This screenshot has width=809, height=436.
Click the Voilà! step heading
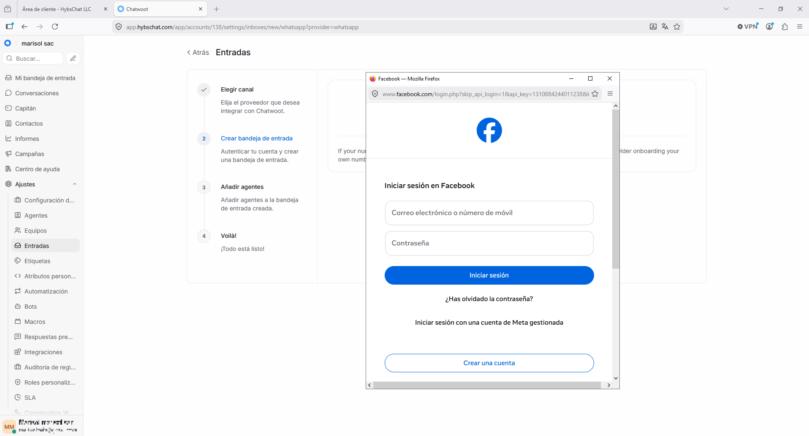[228, 236]
